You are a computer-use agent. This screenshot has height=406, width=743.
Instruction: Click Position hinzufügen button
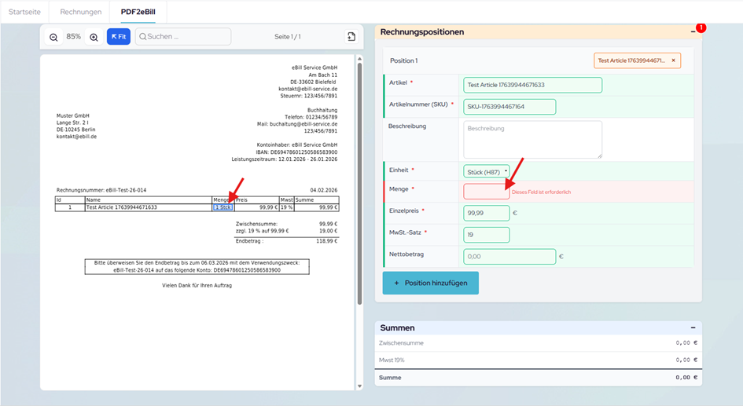coord(430,283)
